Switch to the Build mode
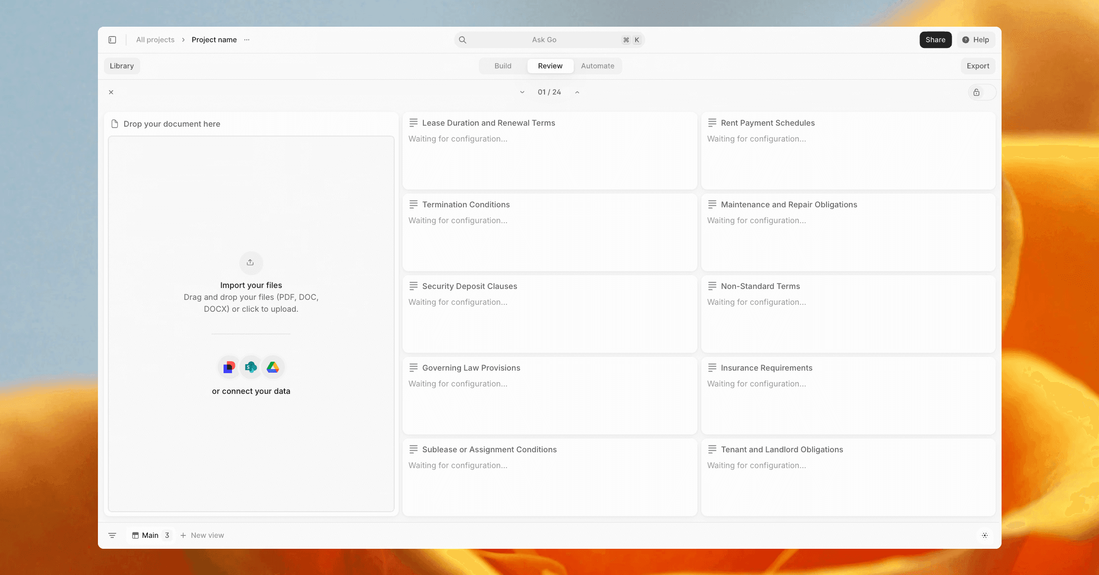1099x575 pixels. tap(503, 66)
